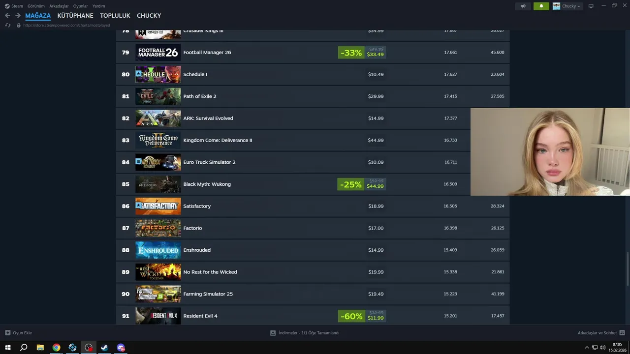Go forward with the right arrow button
The width and height of the screenshot is (630, 354).
click(18, 16)
